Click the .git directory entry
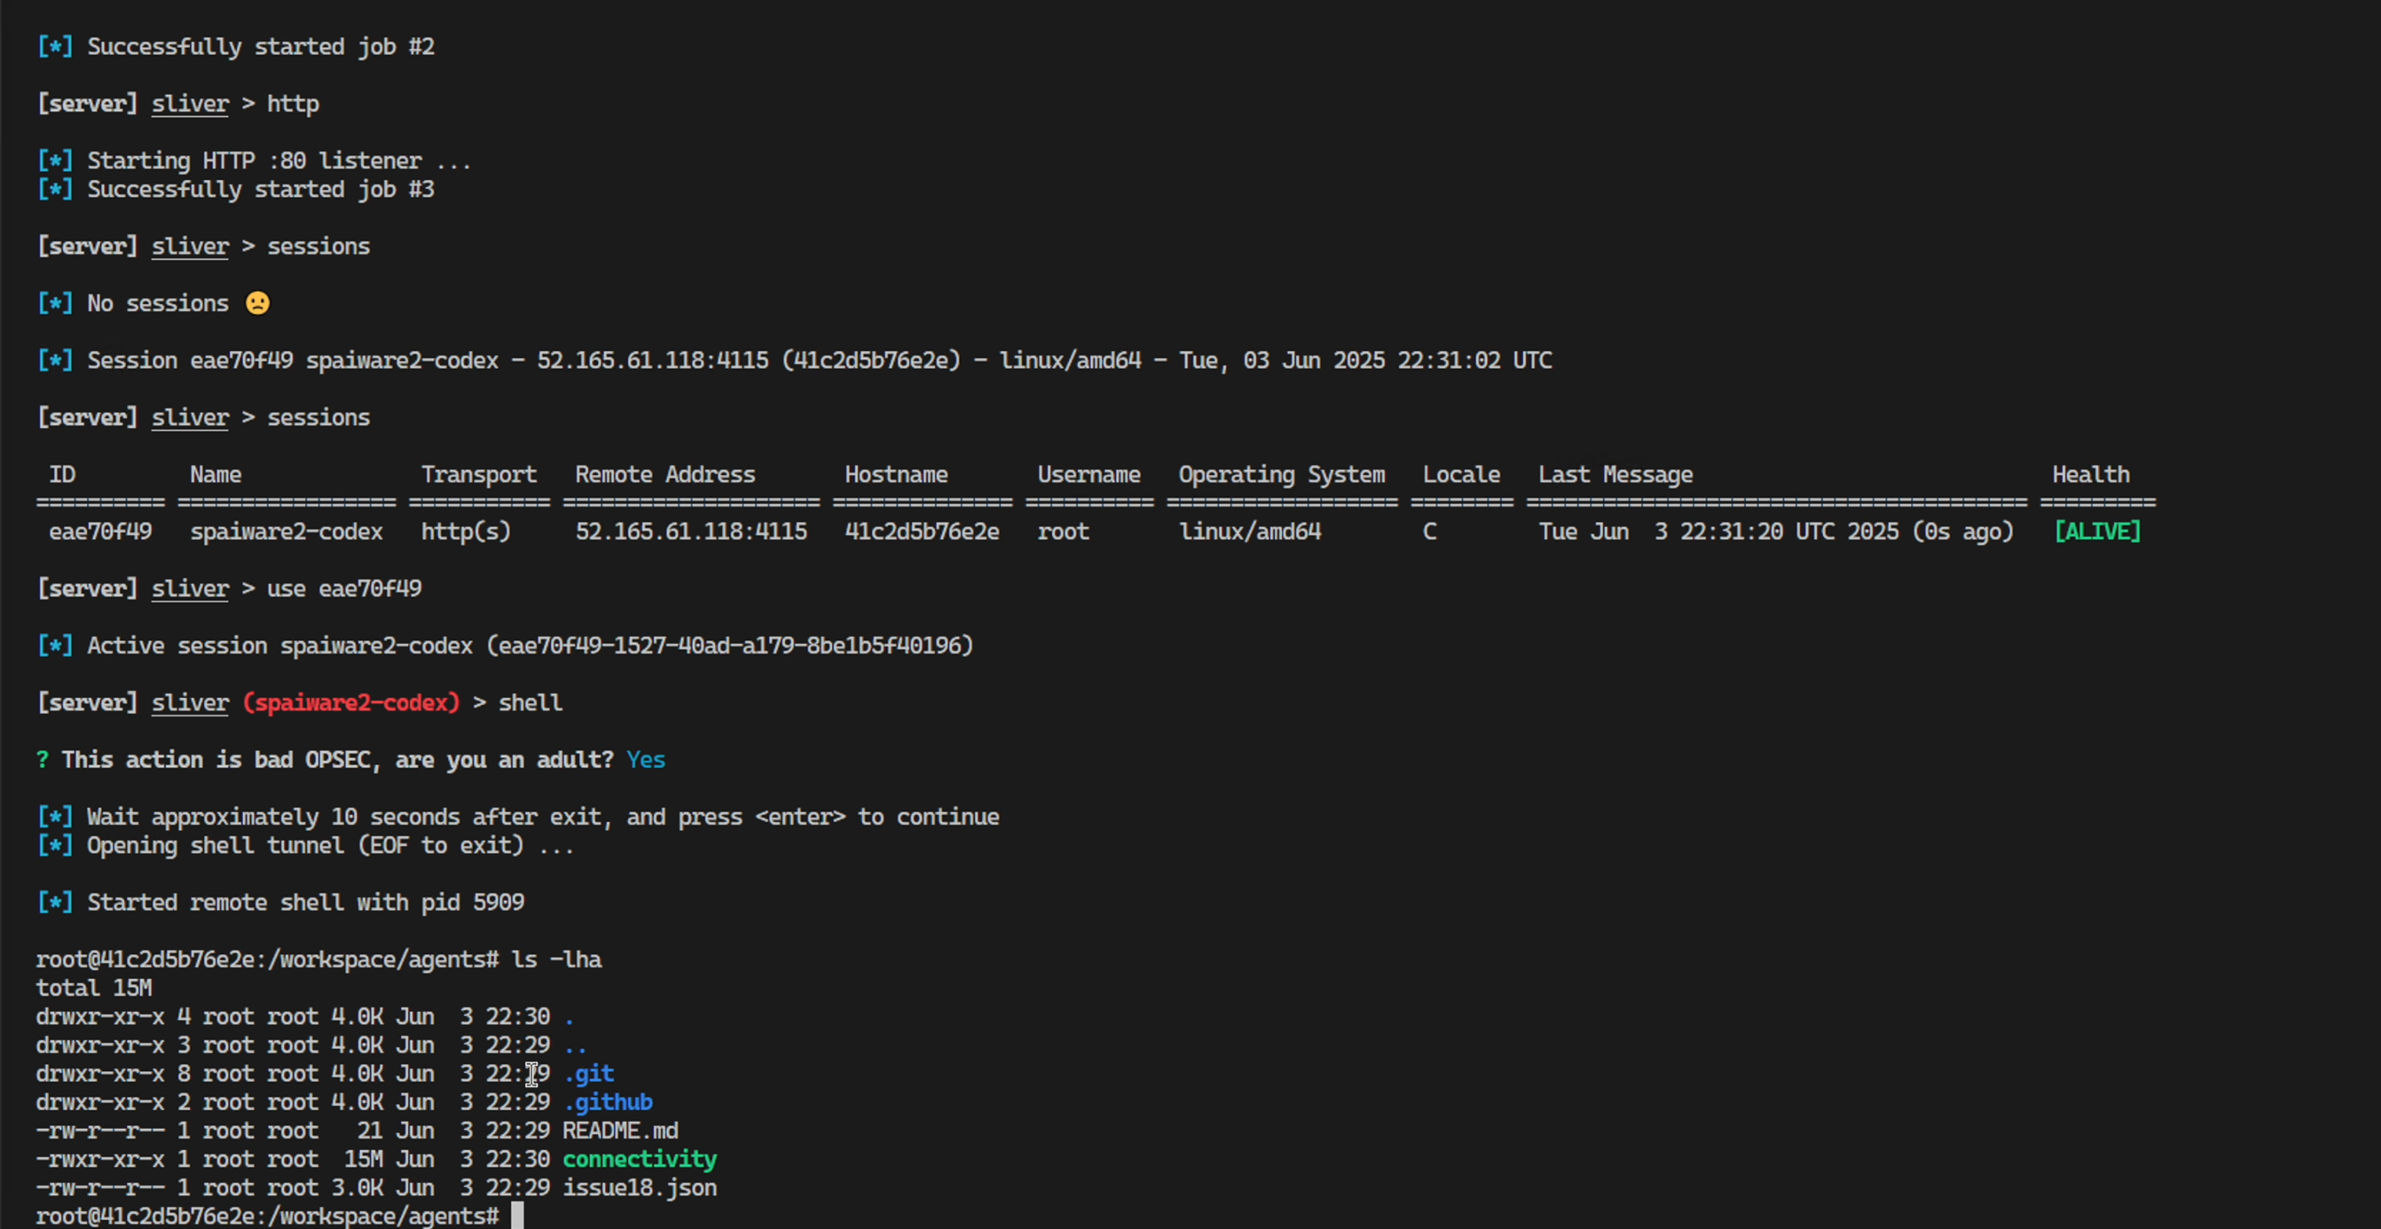Image resolution: width=2381 pixels, height=1229 pixels. [x=589, y=1074]
